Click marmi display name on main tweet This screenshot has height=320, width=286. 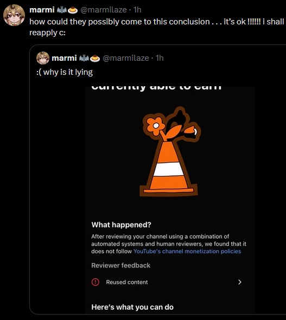[42, 10]
